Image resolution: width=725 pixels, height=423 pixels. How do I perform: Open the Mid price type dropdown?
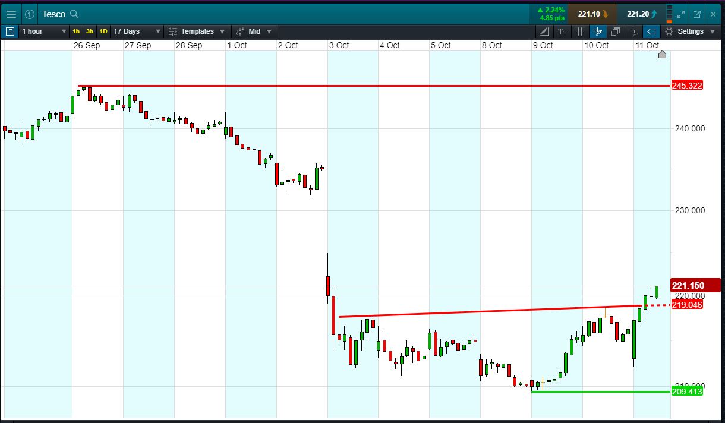[x=254, y=31]
